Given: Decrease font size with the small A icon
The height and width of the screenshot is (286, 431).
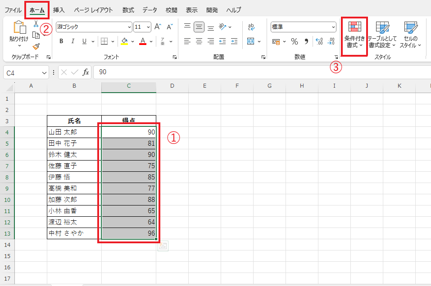Looking at the screenshot, I should (170, 27).
